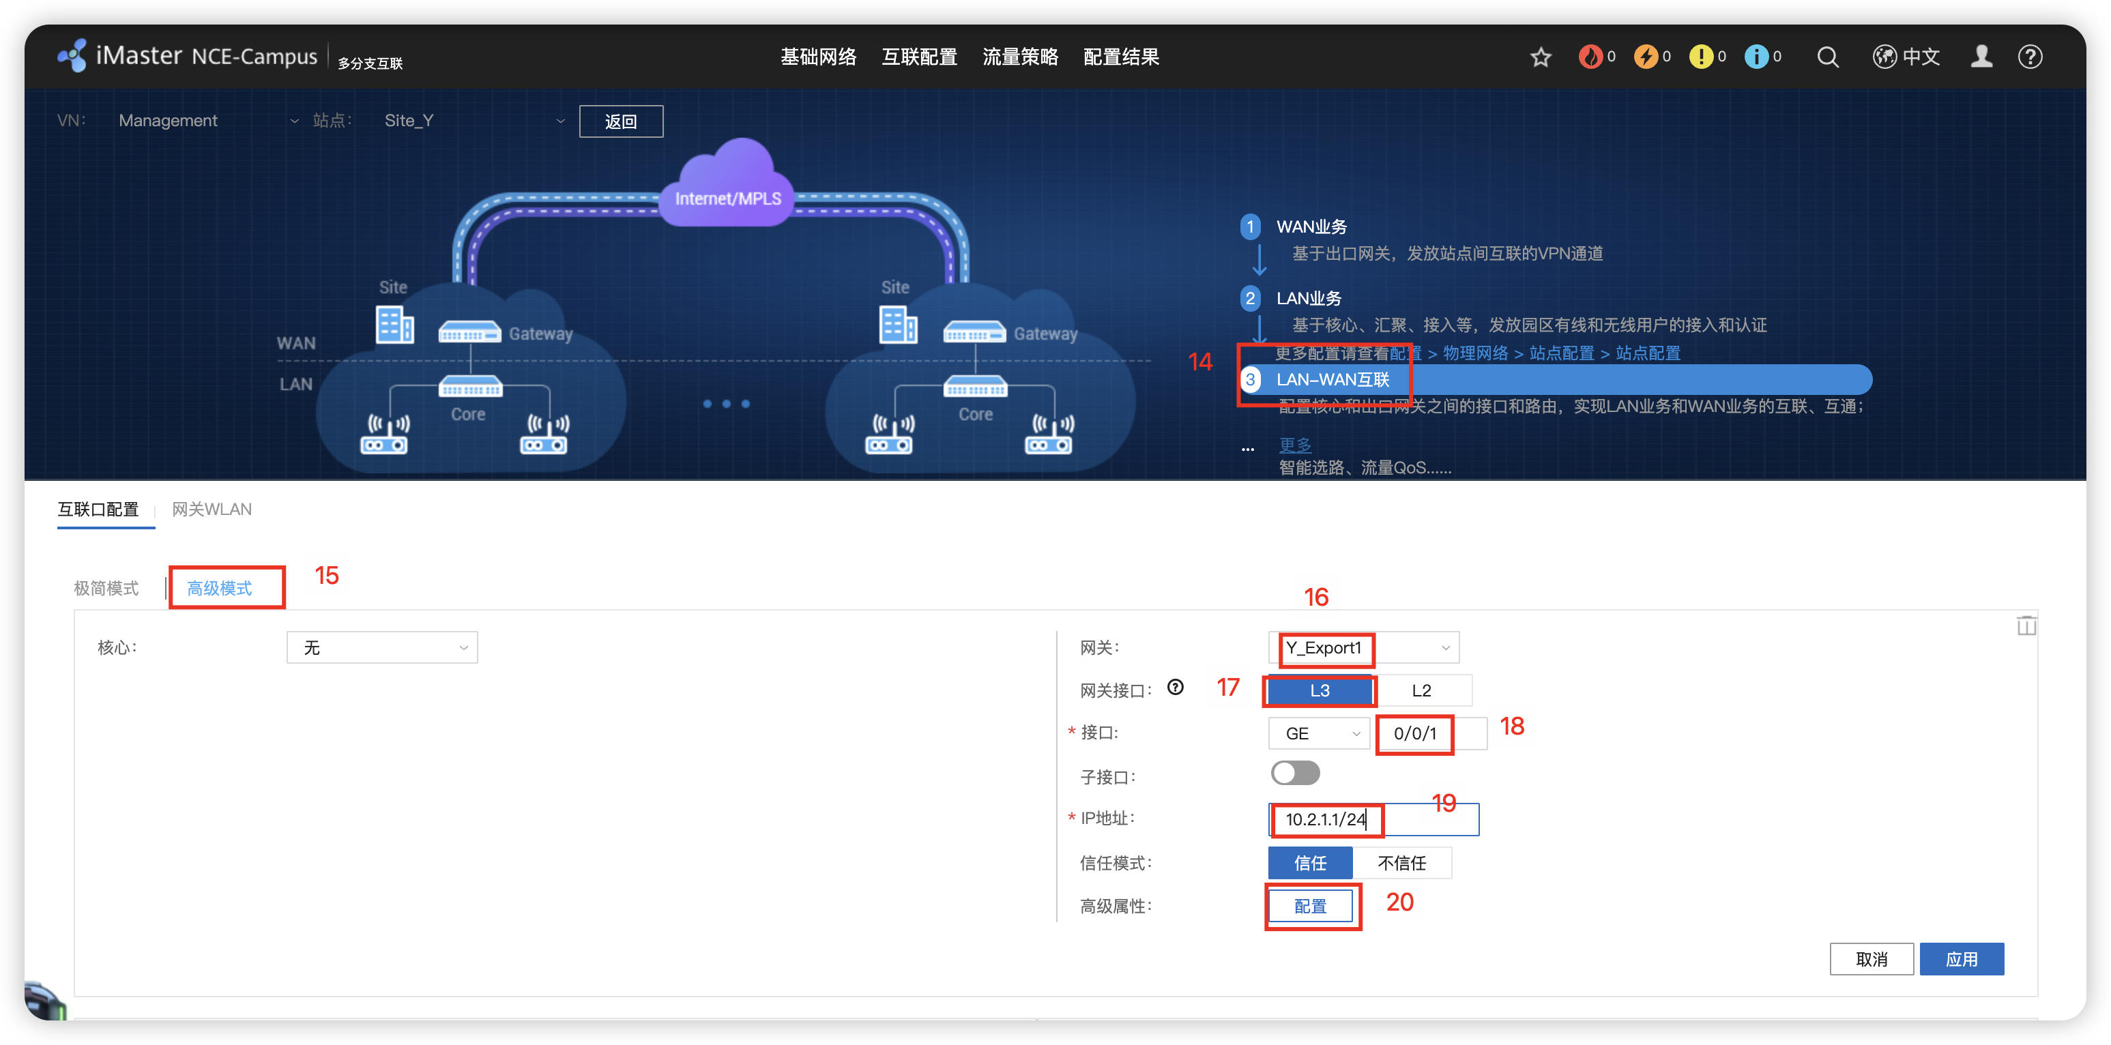Open 流量策略 top menu item
The width and height of the screenshot is (2111, 1045).
click(1019, 57)
